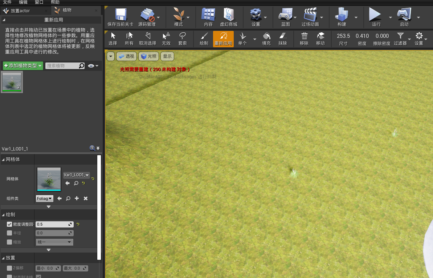Open the scaling mode (统一) dropdown
This screenshot has width=433, height=278.
click(x=54, y=242)
